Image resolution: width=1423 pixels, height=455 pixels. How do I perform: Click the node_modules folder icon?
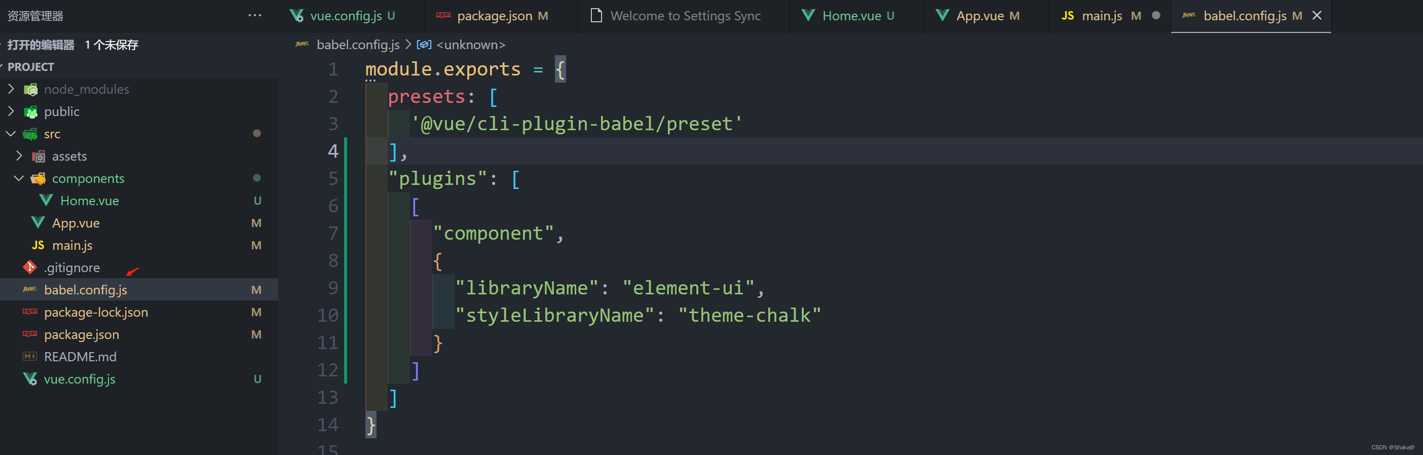click(x=31, y=90)
